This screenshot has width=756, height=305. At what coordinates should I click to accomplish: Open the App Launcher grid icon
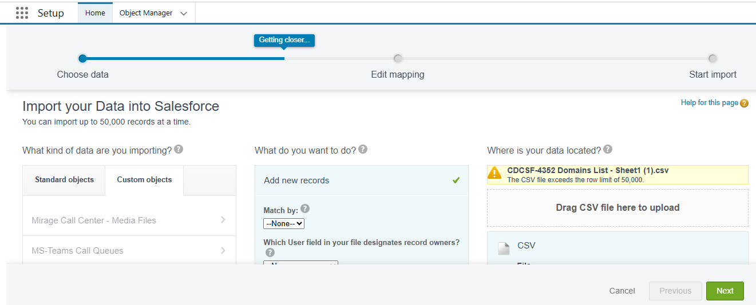pyautogui.click(x=22, y=13)
